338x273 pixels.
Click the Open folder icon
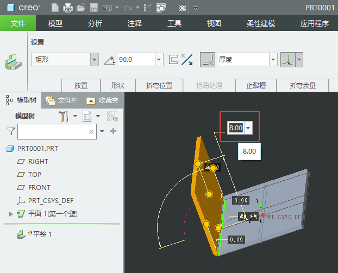(x=81, y=8)
